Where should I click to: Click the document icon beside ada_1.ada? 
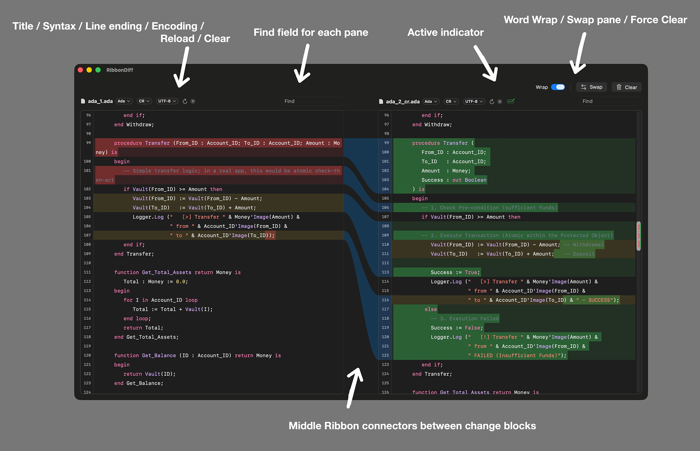[x=83, y=101]
